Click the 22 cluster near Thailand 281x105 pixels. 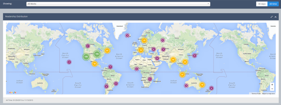[185, 62]
